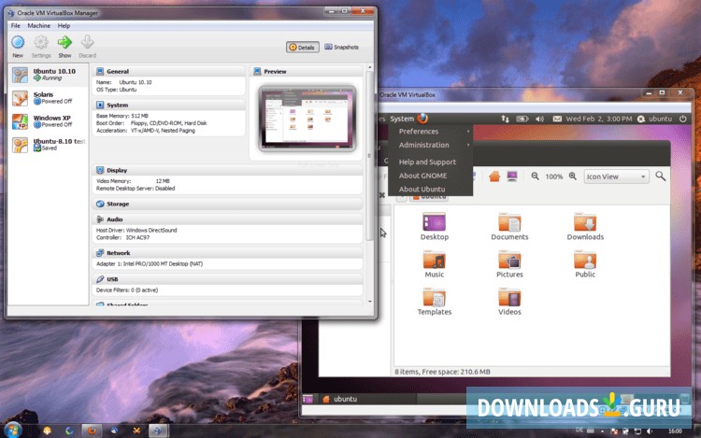This screenshot has width=701, height=438.
Task: Click the mail envelope indicator in Ubuntu panel
Action: (557, 119)
